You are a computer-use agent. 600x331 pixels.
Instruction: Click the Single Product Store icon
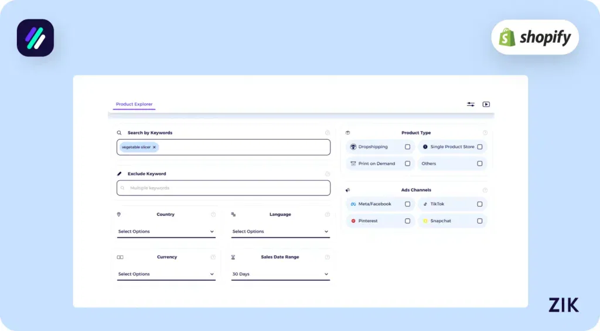425,147
